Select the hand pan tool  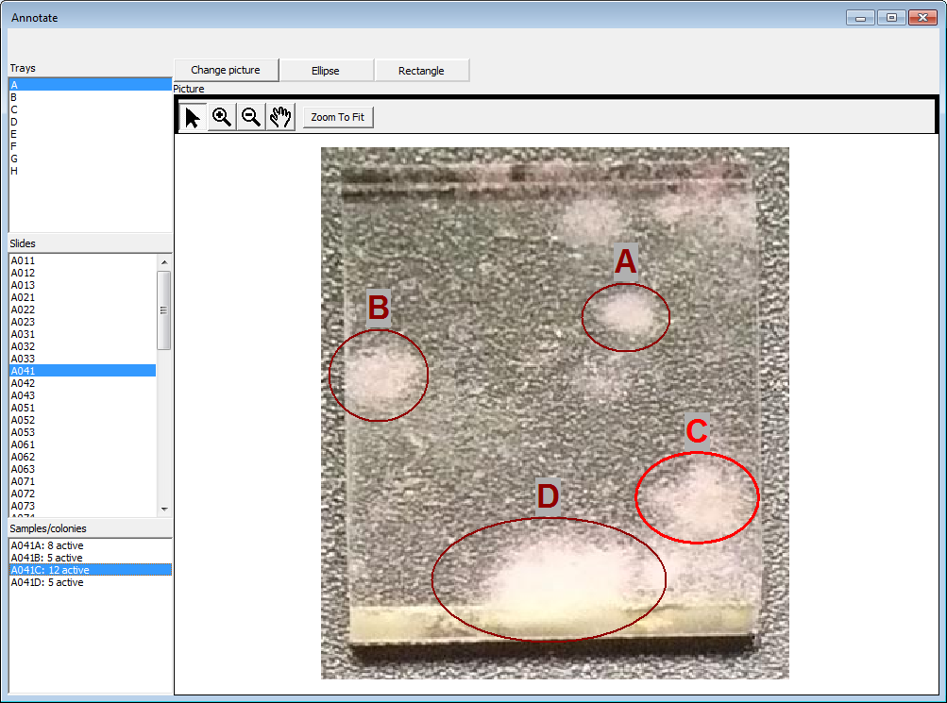click(x=280, y=117)
